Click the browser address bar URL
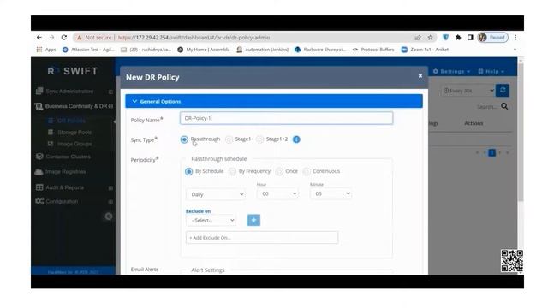 (x=194, y=38)
